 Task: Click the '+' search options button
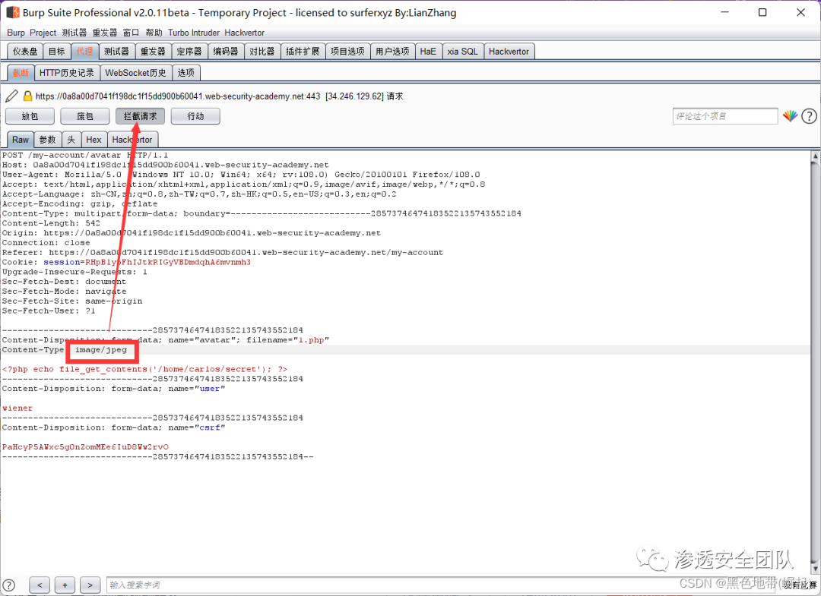tap(65, 585)
